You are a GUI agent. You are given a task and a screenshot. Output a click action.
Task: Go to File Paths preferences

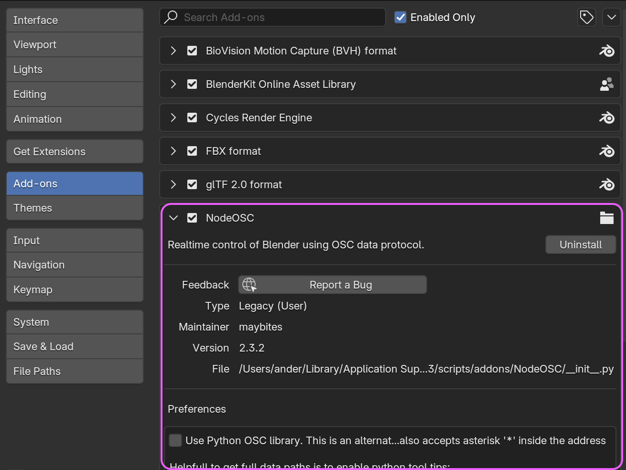[75, 371]
